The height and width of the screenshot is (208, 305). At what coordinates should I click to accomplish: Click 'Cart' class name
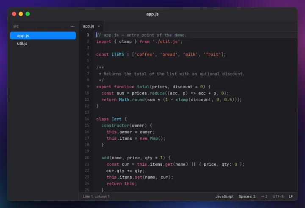point(116,119)
